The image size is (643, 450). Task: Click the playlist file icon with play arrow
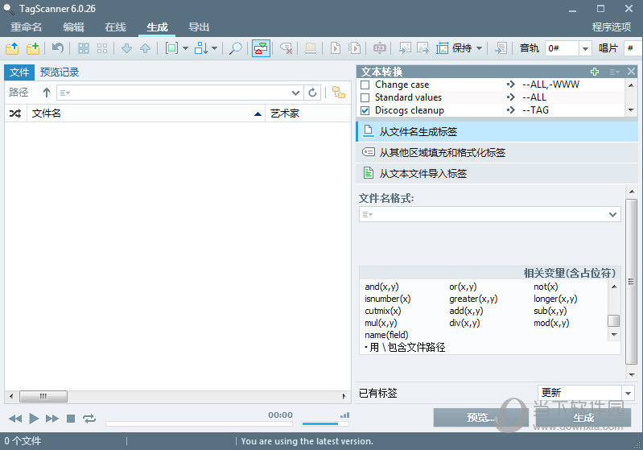tap(335, 48)
